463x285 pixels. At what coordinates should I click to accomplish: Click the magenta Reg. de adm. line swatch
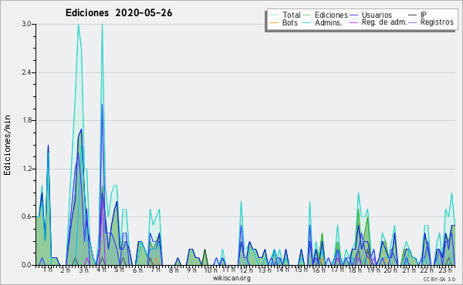pos(353,22)
